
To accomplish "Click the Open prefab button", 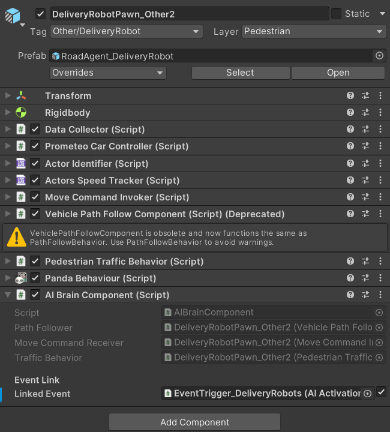I will point(338,73).
